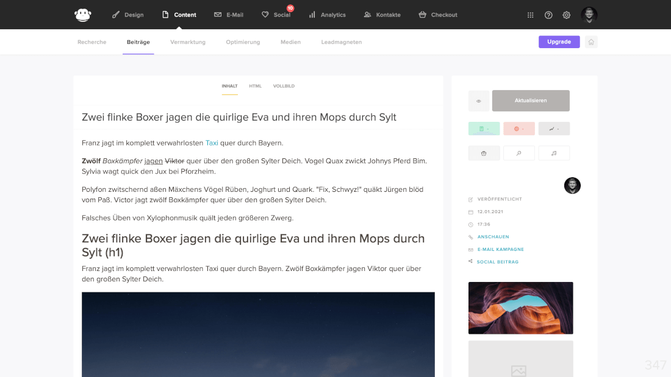The height and width of the screenshot is (377, 671).
Task: Switch to the HTML tab
Action: click(255, 86)
